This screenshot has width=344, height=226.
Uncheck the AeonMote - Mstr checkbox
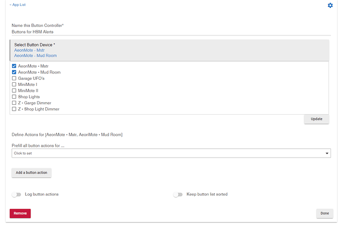pos(14,66)
